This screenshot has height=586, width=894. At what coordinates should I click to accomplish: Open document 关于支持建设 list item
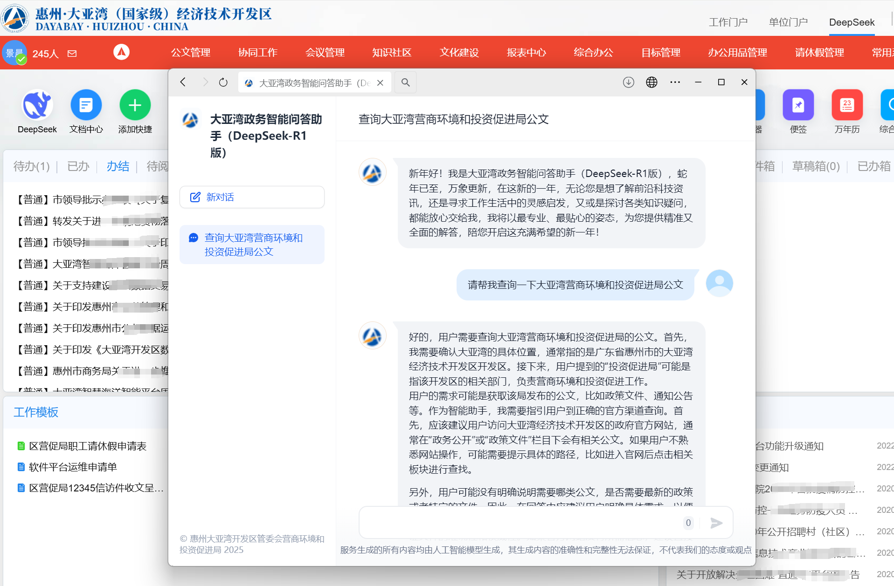[92, 286]
